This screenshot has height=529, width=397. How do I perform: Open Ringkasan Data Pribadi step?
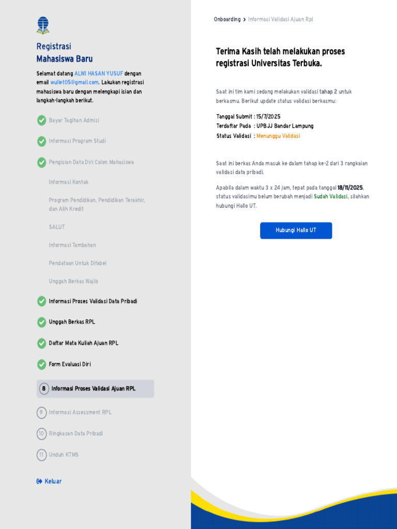(x=75, y=433)
